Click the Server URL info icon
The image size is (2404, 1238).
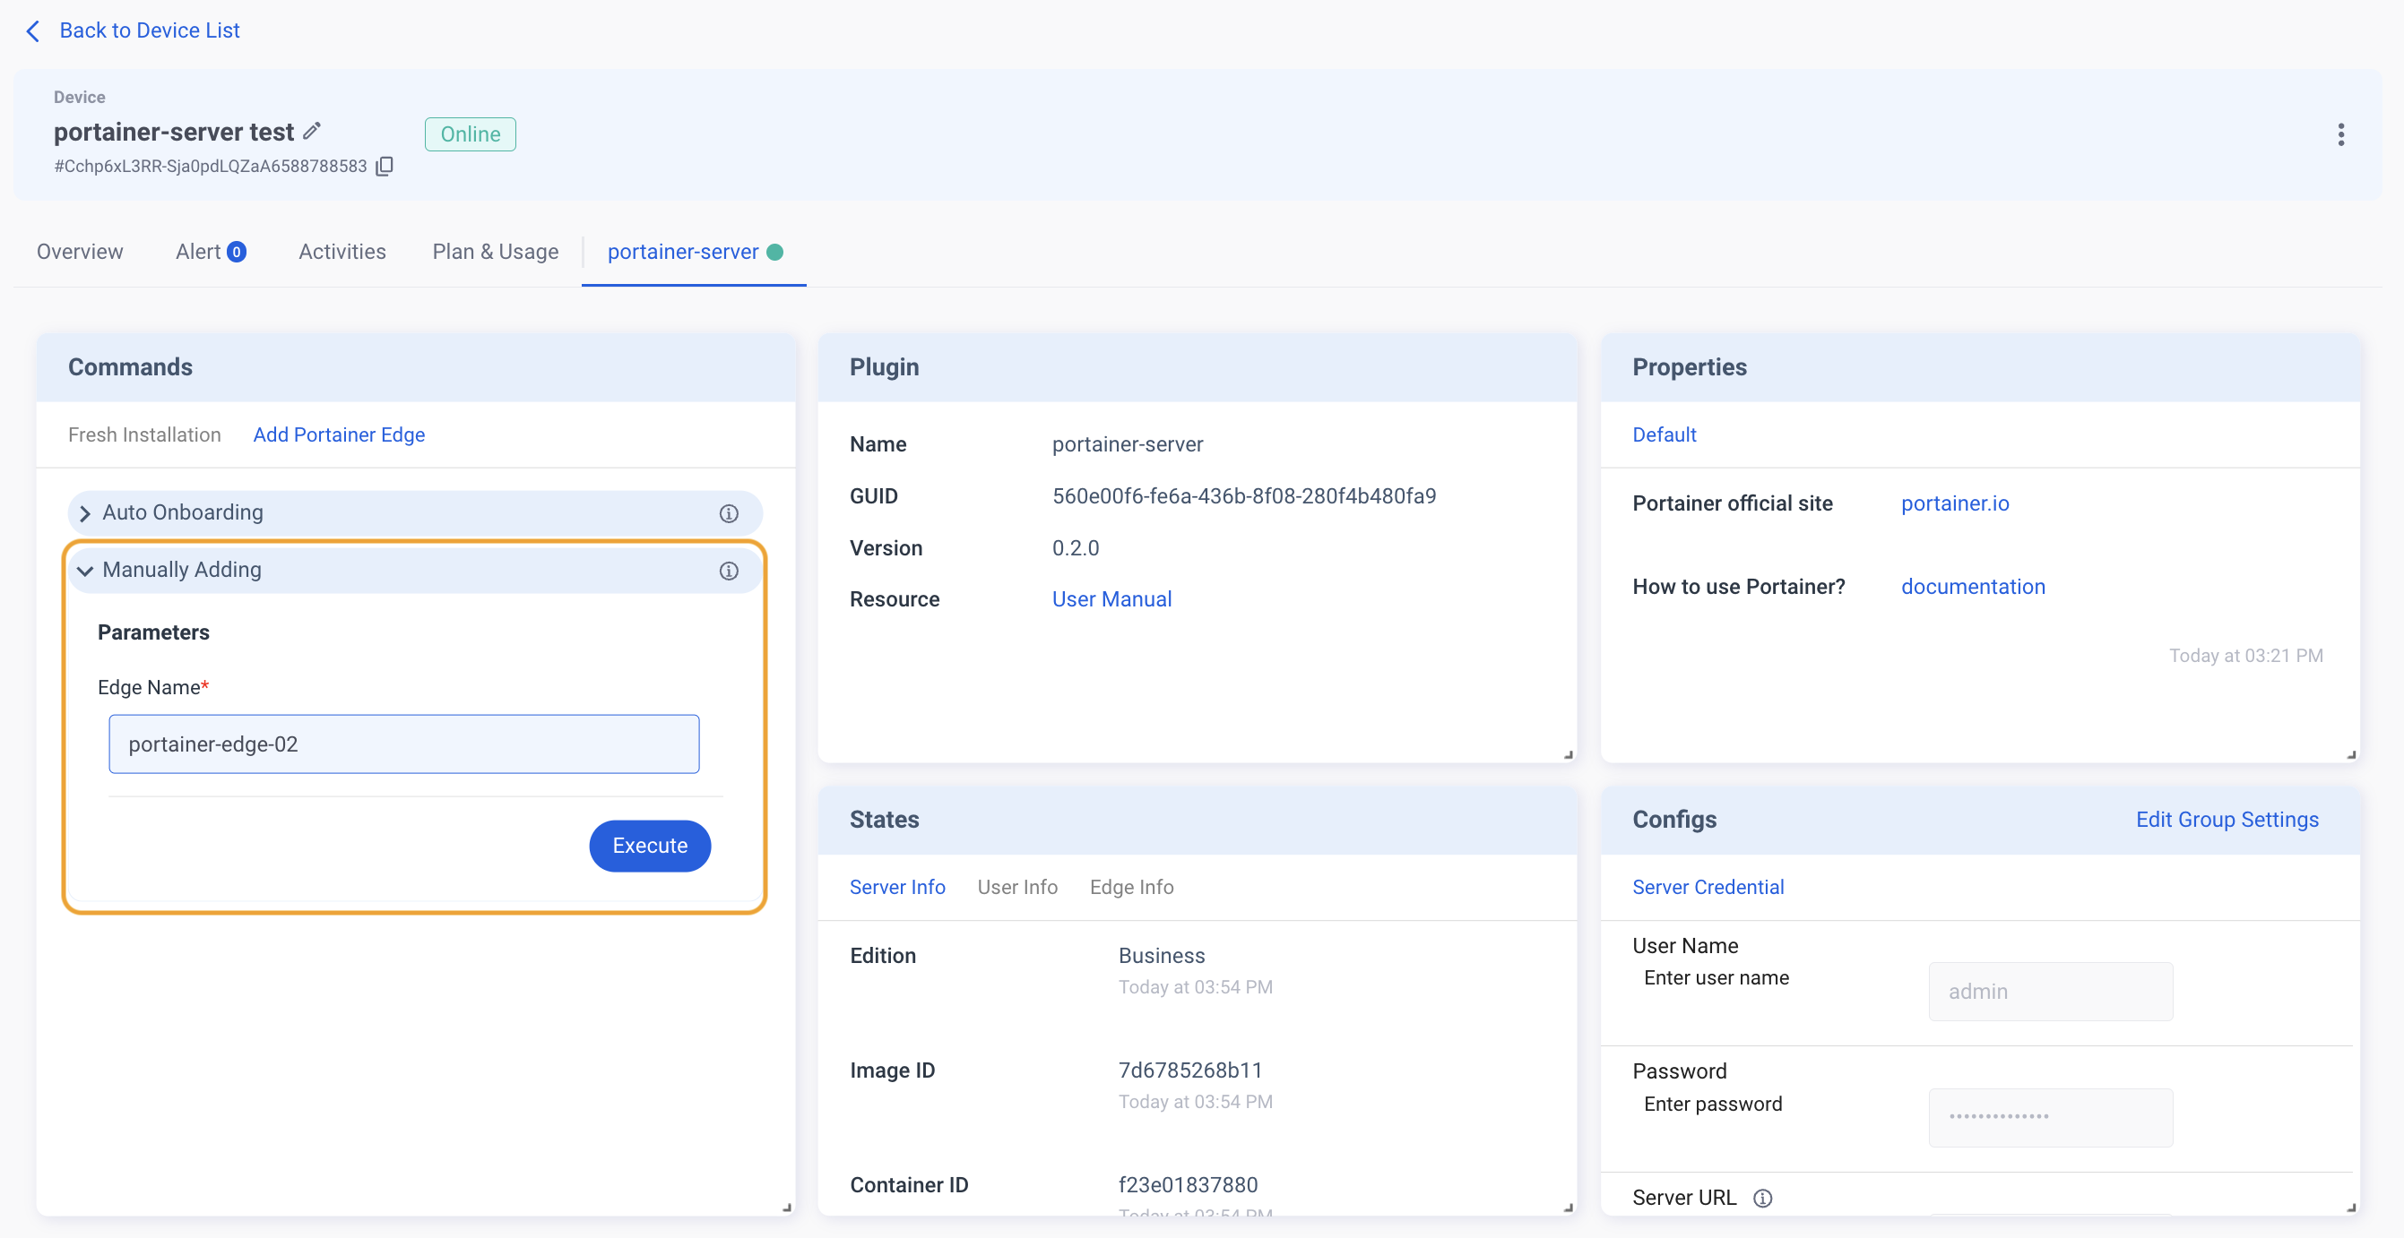[1762, 1198]
